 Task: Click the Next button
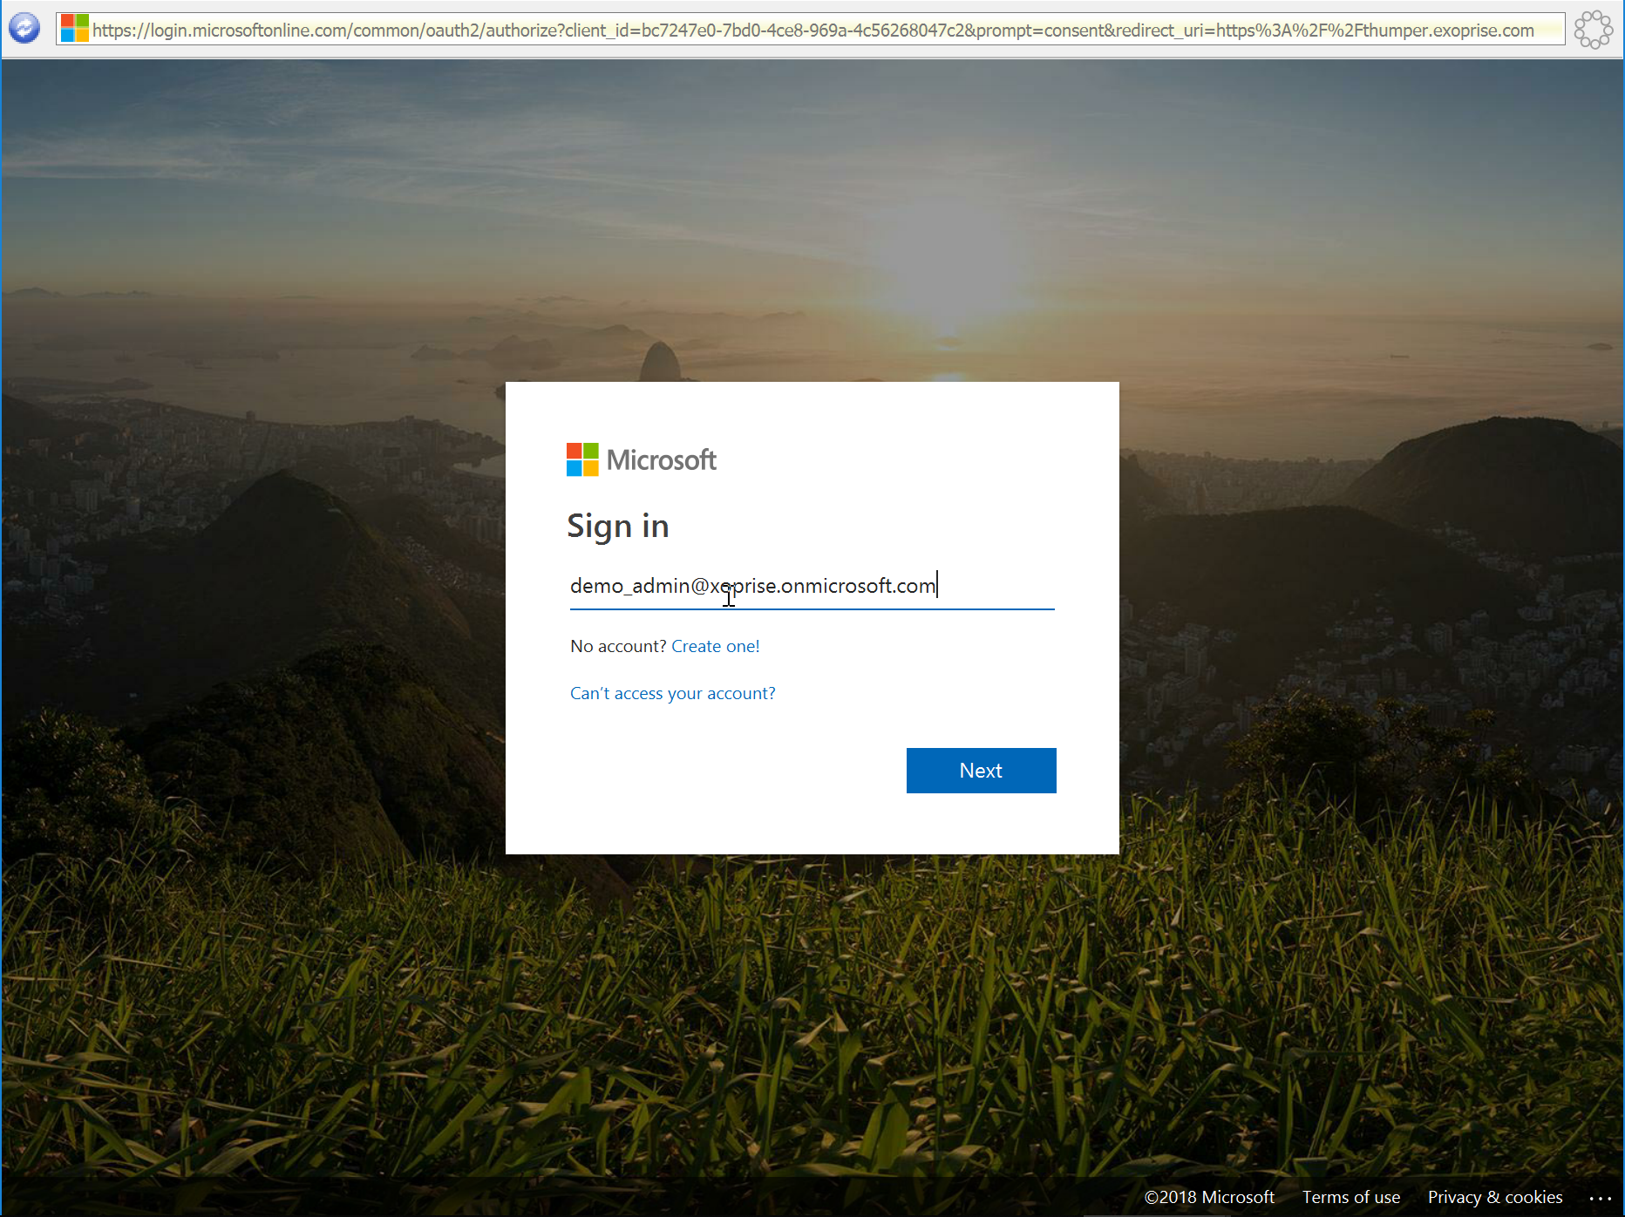pos(981,771)
